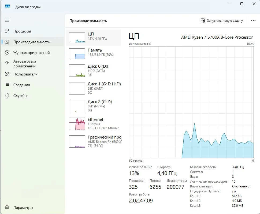Select the Диск 0 (D:) graph thumbnail
260x214 pixels.
[77, 71]
